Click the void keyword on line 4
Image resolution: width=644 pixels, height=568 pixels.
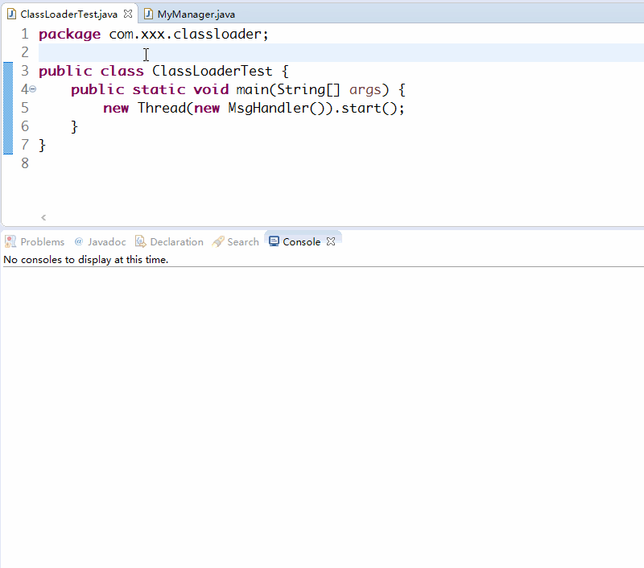[211, 89]
